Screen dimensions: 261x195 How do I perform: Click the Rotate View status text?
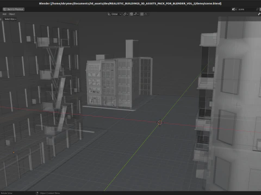pyautogui.click(x=7, y=193)
